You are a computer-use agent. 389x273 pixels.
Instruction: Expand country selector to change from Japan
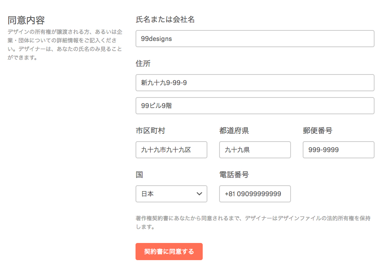(171, 194)
